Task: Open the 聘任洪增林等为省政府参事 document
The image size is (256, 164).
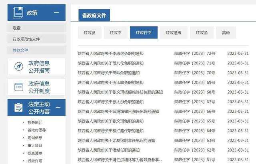Action: click(x=120, y=160)
